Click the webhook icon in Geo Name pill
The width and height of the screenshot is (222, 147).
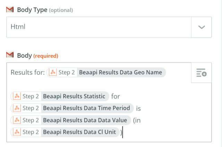tap(53, 72)
